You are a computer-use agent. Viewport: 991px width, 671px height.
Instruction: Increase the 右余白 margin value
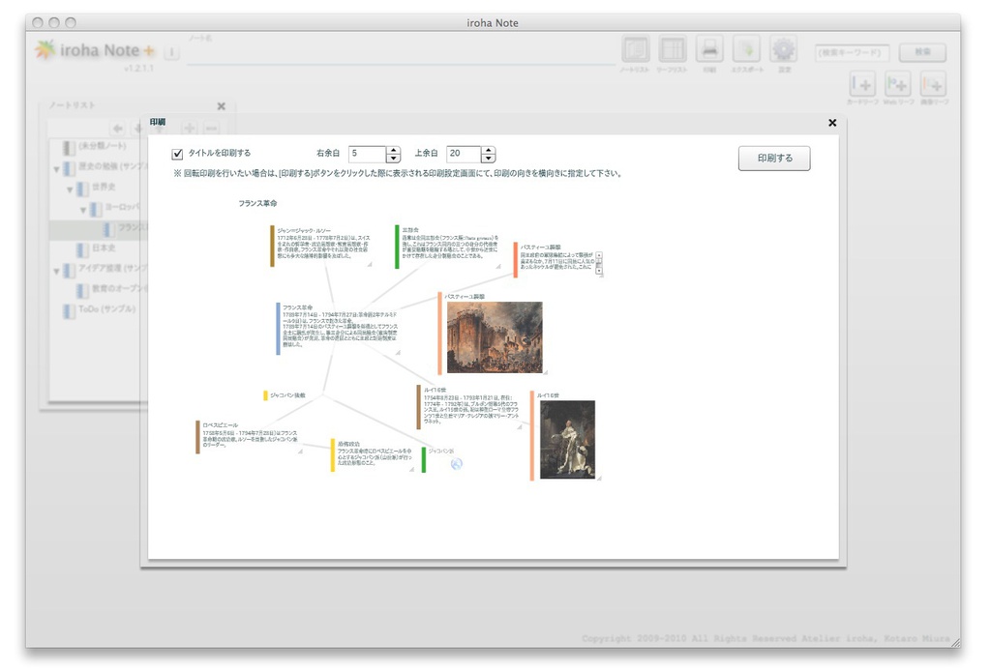tap(393, 150)
